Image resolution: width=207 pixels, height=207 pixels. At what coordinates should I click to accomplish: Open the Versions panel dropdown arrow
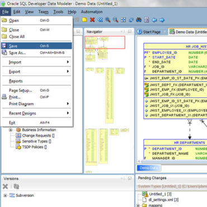point(122,178)
